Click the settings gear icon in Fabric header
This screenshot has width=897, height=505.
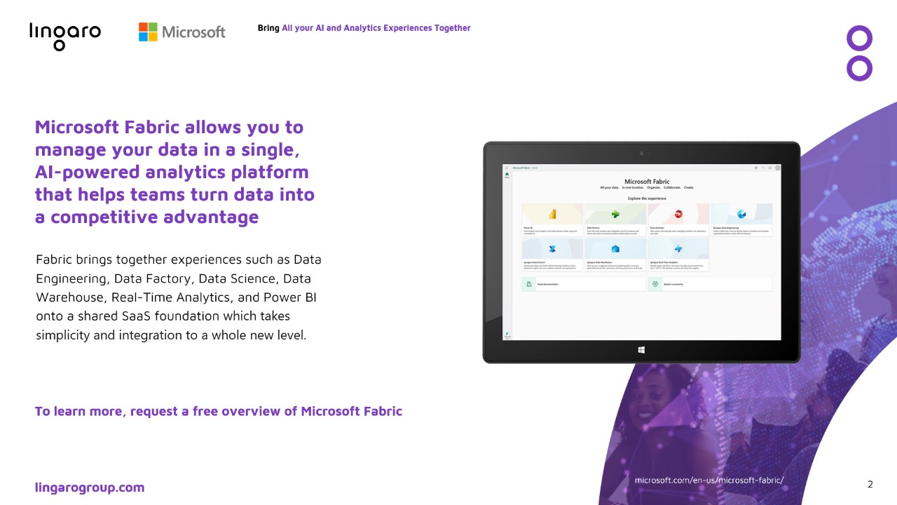click(756, 168)
